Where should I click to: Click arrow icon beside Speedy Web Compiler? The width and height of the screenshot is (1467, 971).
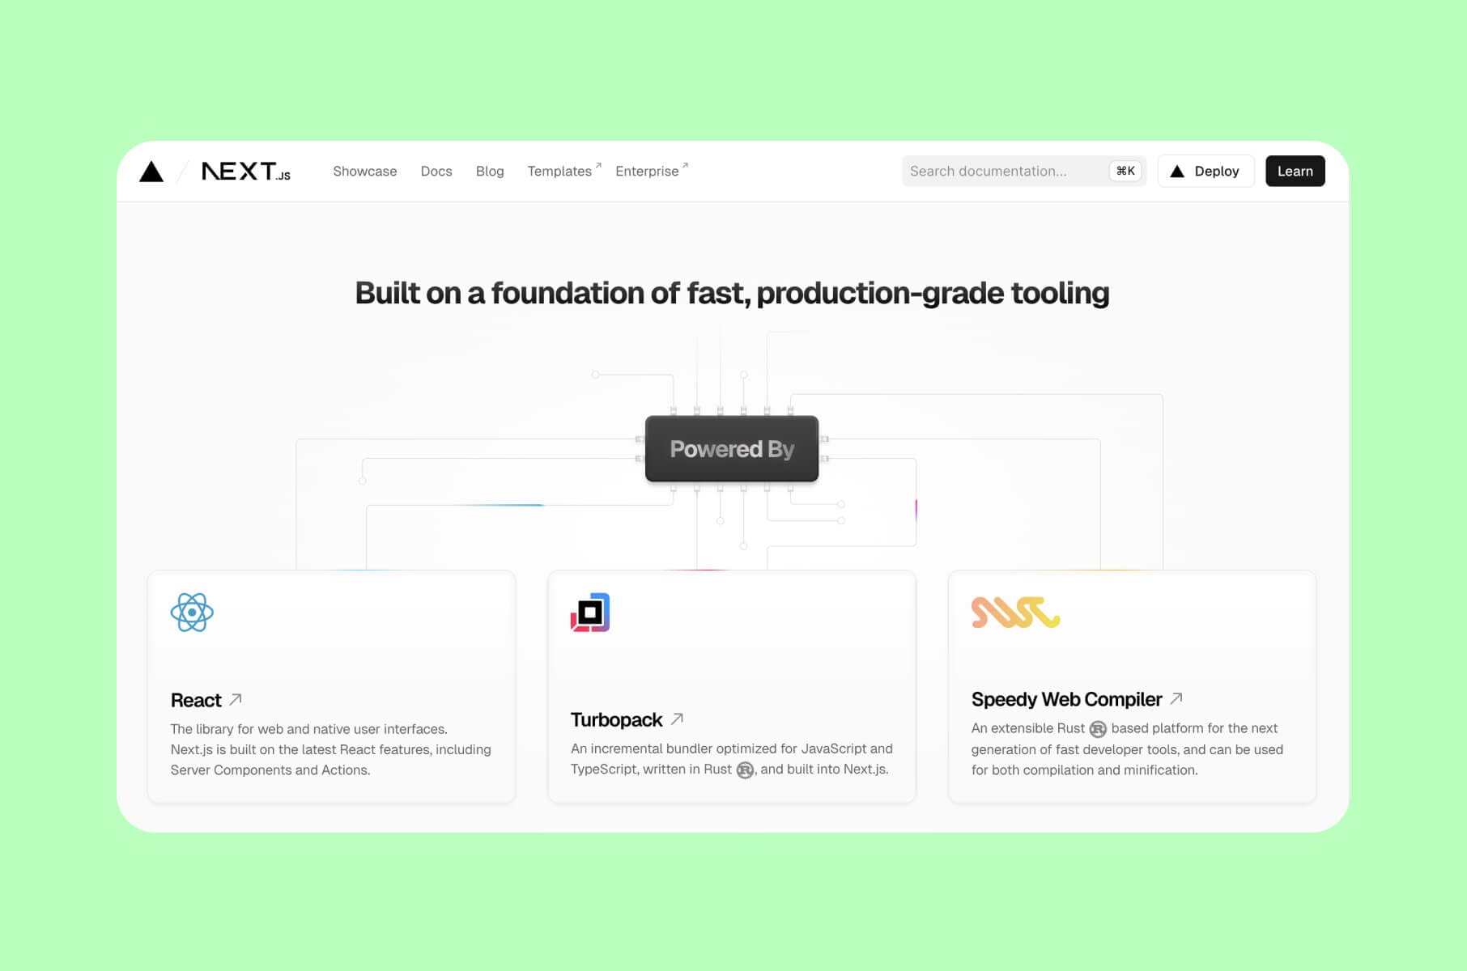click(1176, 698)
